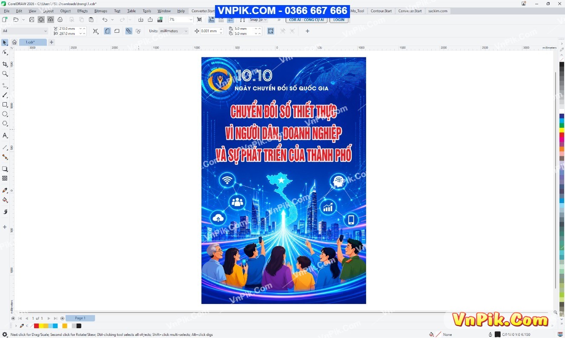
Task: Open the Welcome screen home icon
Action: [14, 42]
